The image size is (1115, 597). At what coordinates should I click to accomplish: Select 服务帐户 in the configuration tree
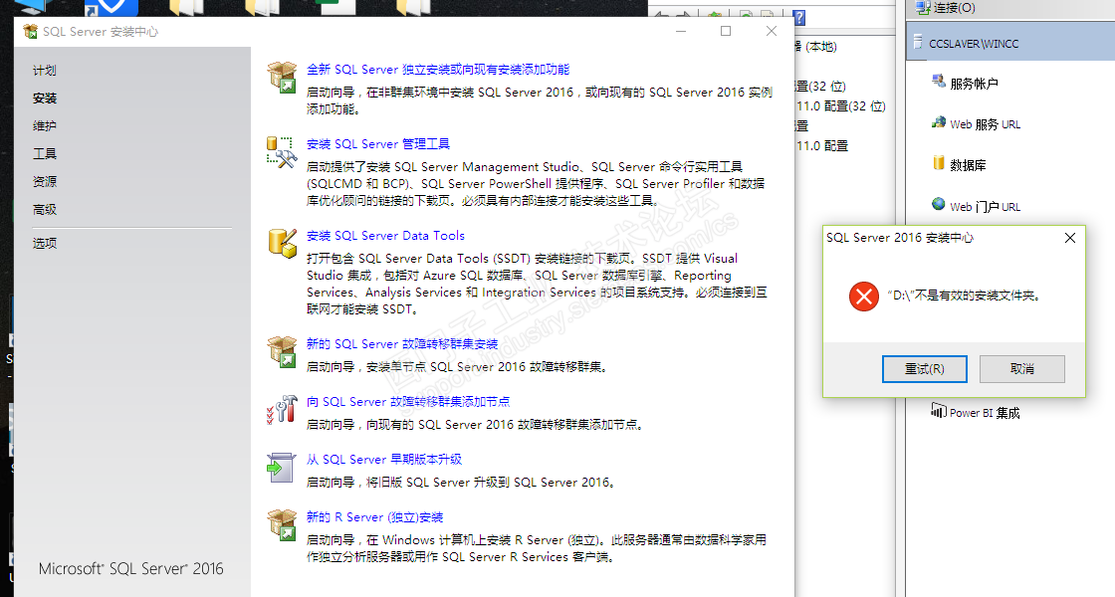975,84
